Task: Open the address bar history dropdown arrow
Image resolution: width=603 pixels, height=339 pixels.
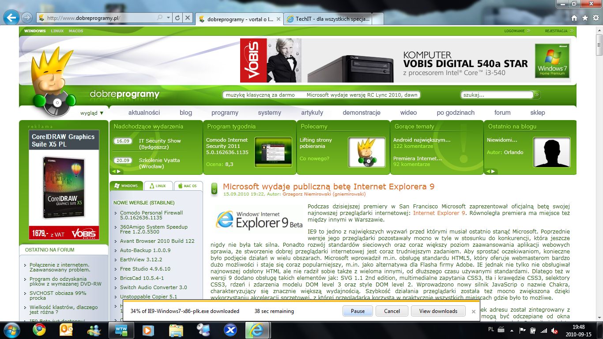Action: [x=169, y=18]
